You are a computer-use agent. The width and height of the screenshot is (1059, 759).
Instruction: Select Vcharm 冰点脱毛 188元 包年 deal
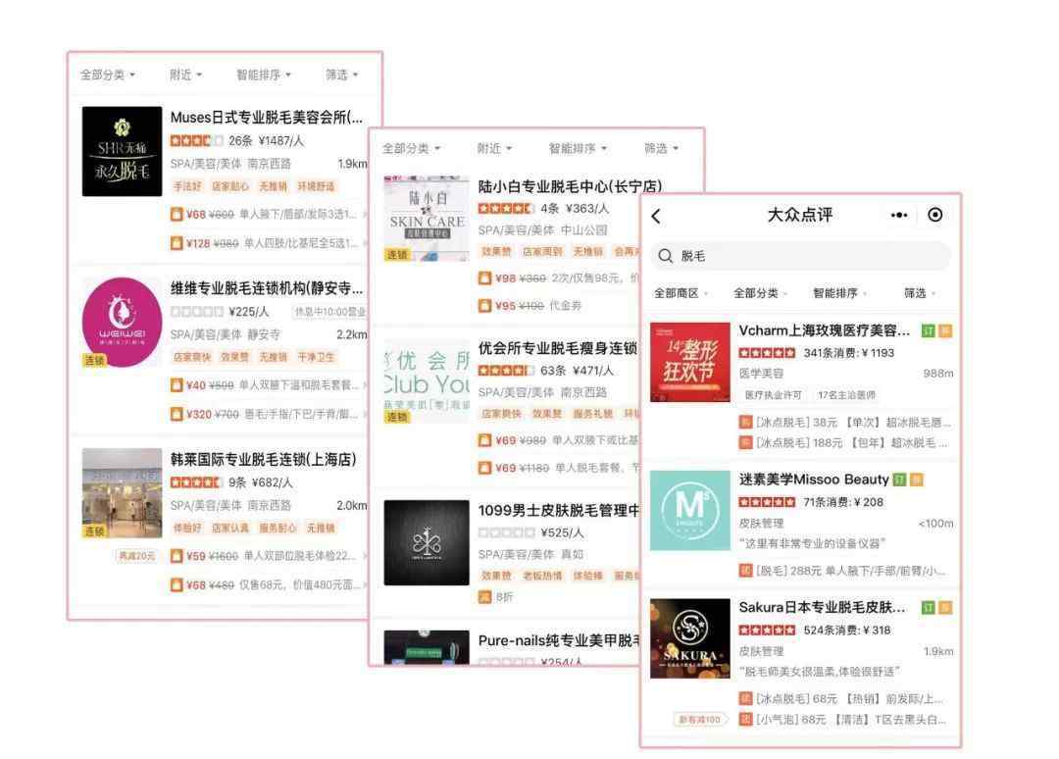[x=845, y=443]
